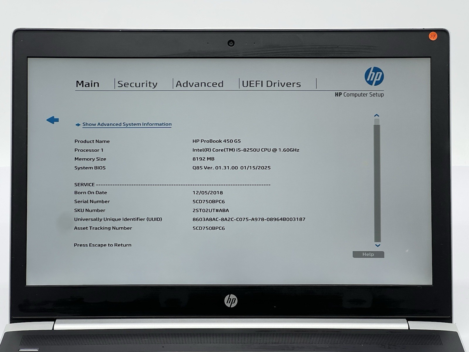The height and width of the screenshot is (352, 469).
Task: Click scrollbar down chevron arrow
Action: click(x=378, y=246)
